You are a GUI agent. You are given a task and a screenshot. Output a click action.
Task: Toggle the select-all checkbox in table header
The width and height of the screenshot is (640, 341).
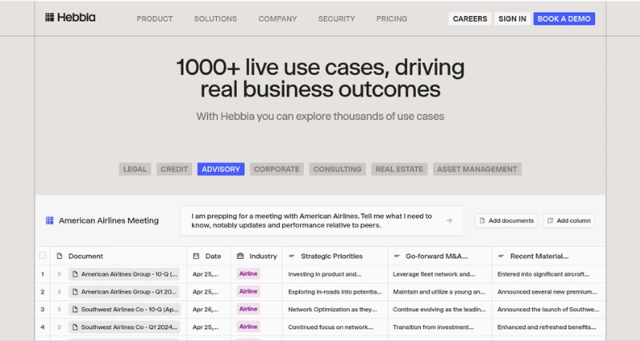42,256
